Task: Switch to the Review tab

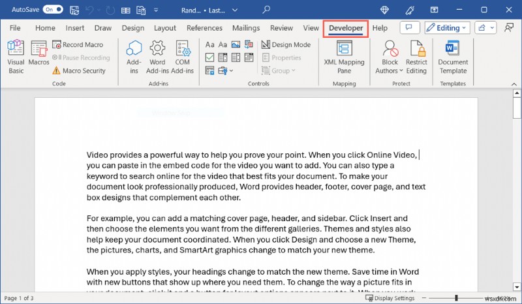Action: (x=281, y=28)
